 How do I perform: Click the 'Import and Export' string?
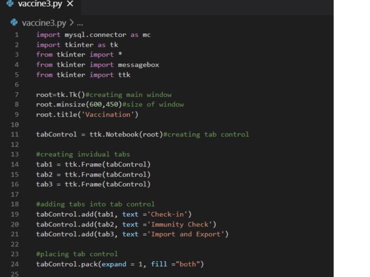186,234
